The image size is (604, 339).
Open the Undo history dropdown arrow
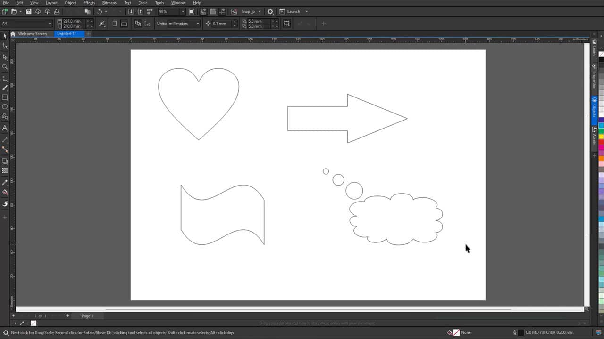pyautogui.click(x=106, y=11)
